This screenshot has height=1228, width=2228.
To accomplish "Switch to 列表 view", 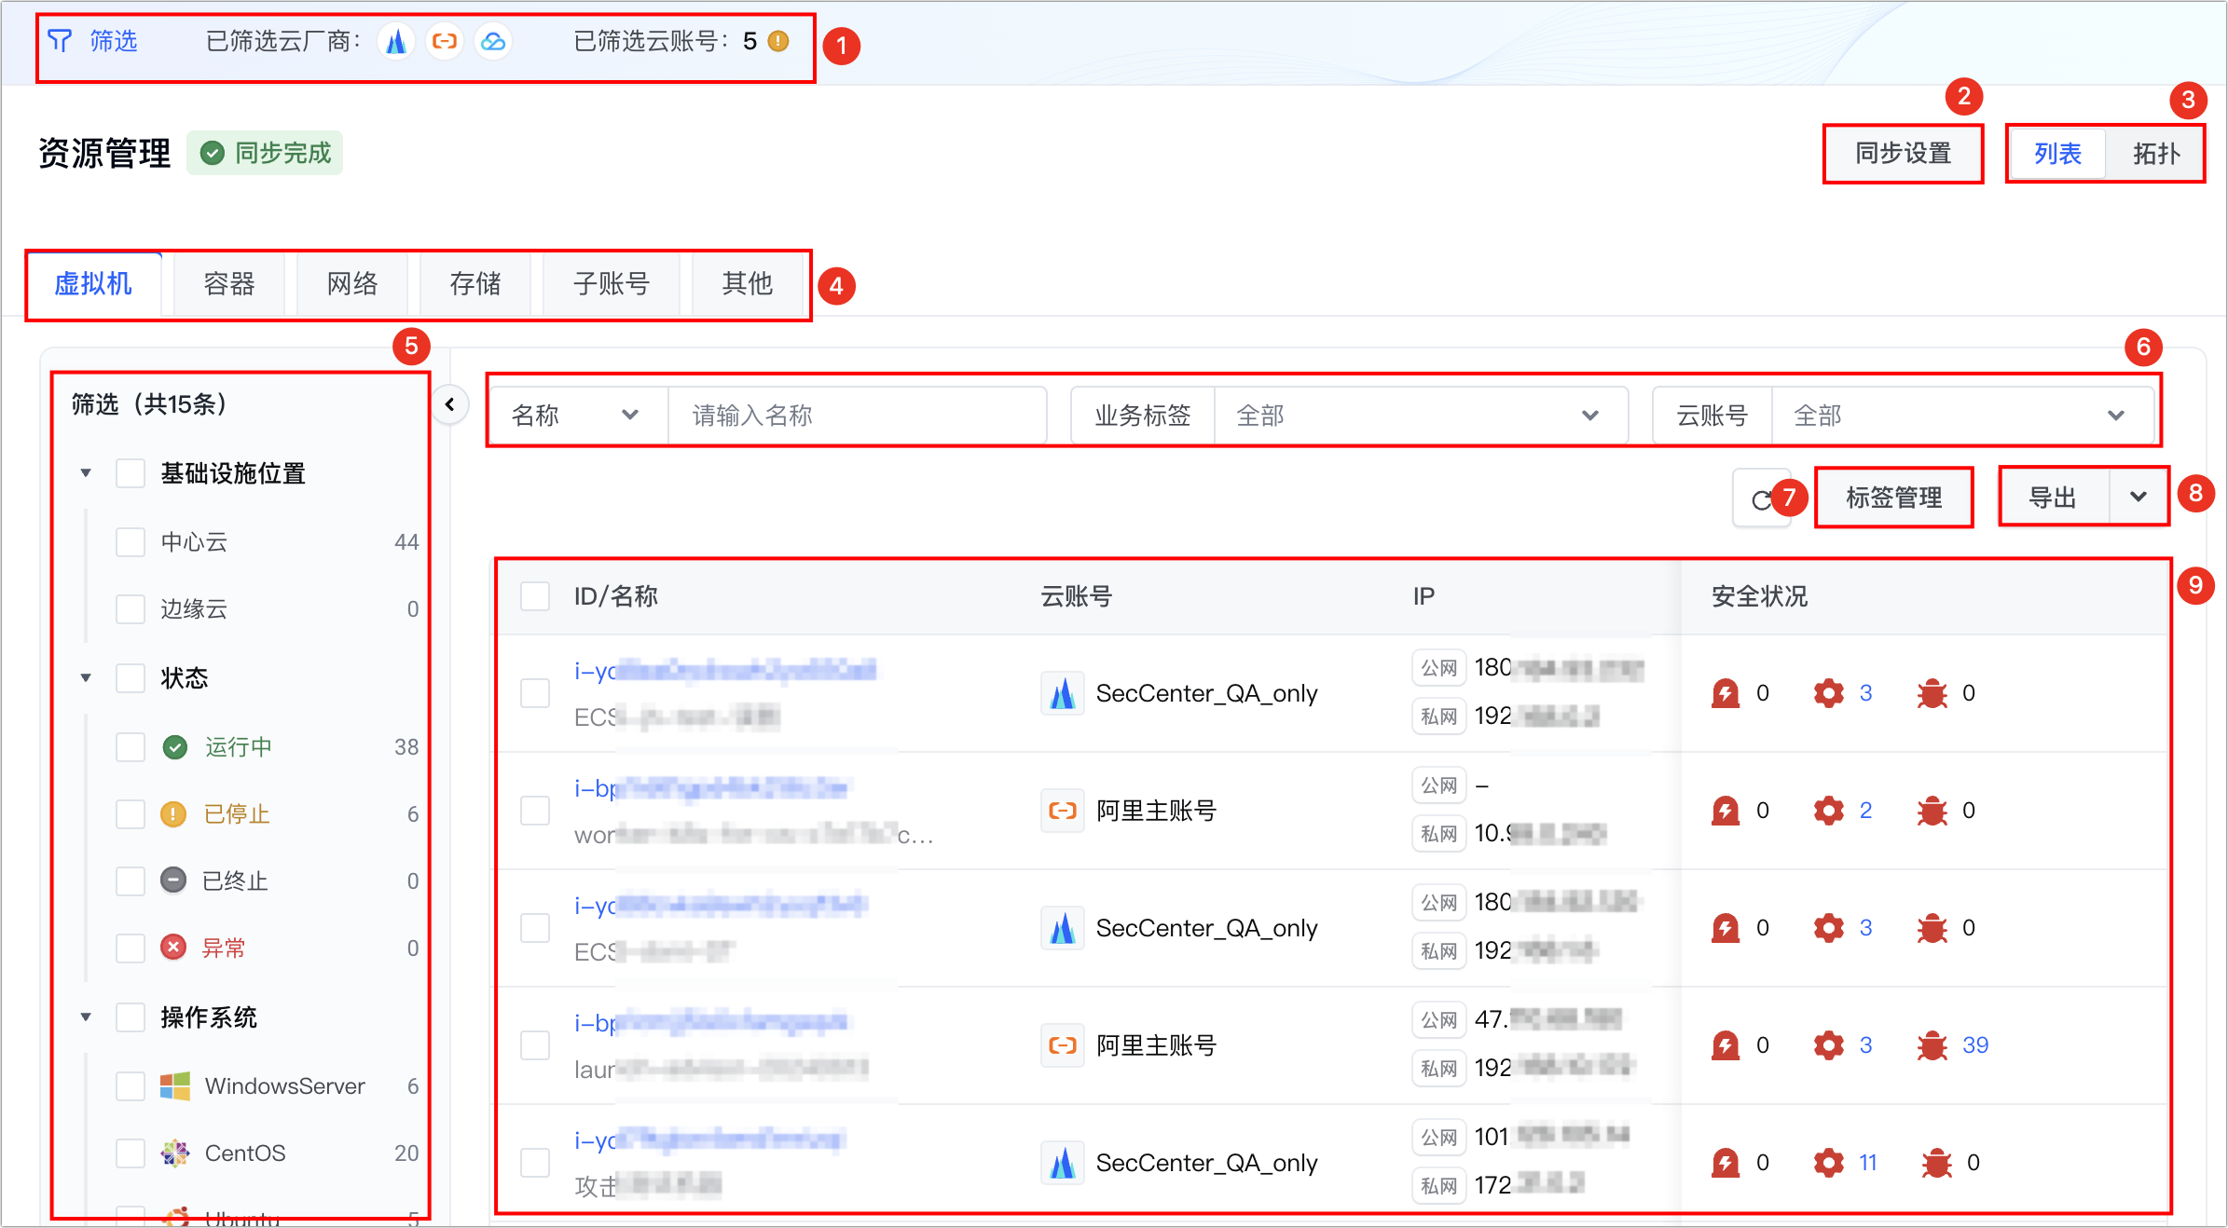I will tap(2057, 154).
